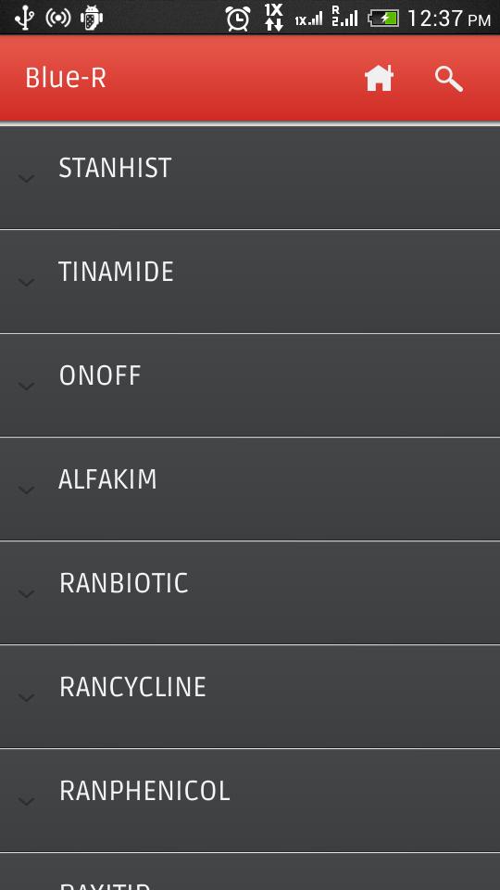The width and height of the screenshot is (500, 890).
Task: Open search with the magnifier icon
Action: pyautogui.click(x=449, y=79)
